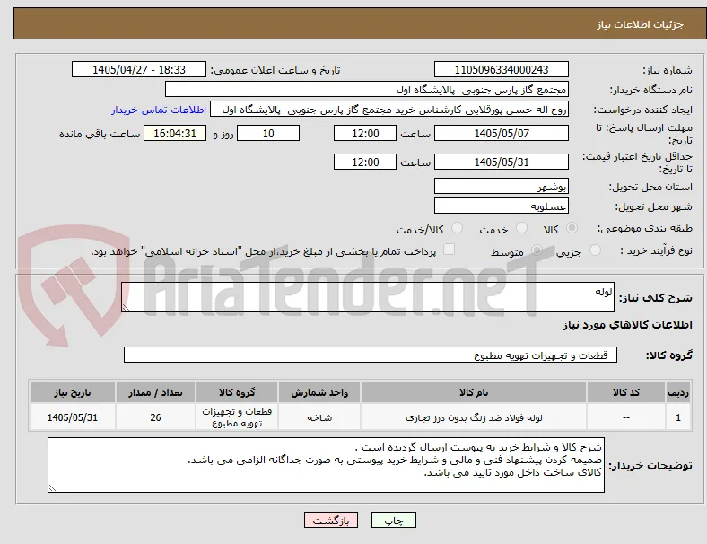The image size is (707, 544).
Task: Toggle the اسناد خزانه اسلامی payment checkbox
Action: click(x=450, y=250)
